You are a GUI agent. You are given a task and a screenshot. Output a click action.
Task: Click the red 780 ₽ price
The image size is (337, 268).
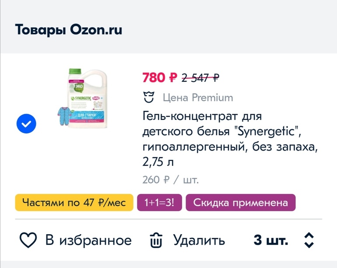point(160,78)
